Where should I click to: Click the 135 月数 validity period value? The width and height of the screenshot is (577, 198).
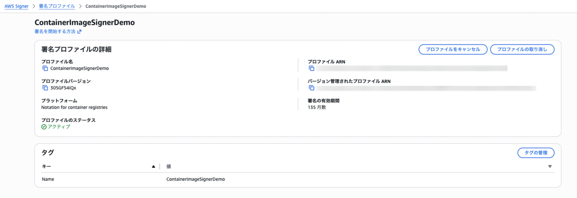(x=317, y=107)
